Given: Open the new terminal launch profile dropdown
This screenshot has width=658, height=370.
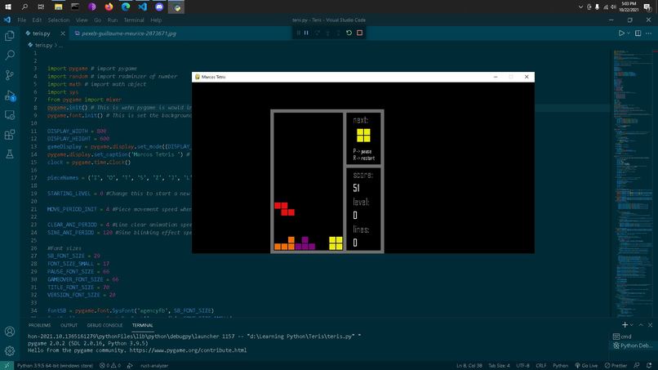Looking at the screenshot, I should point(632,324).
